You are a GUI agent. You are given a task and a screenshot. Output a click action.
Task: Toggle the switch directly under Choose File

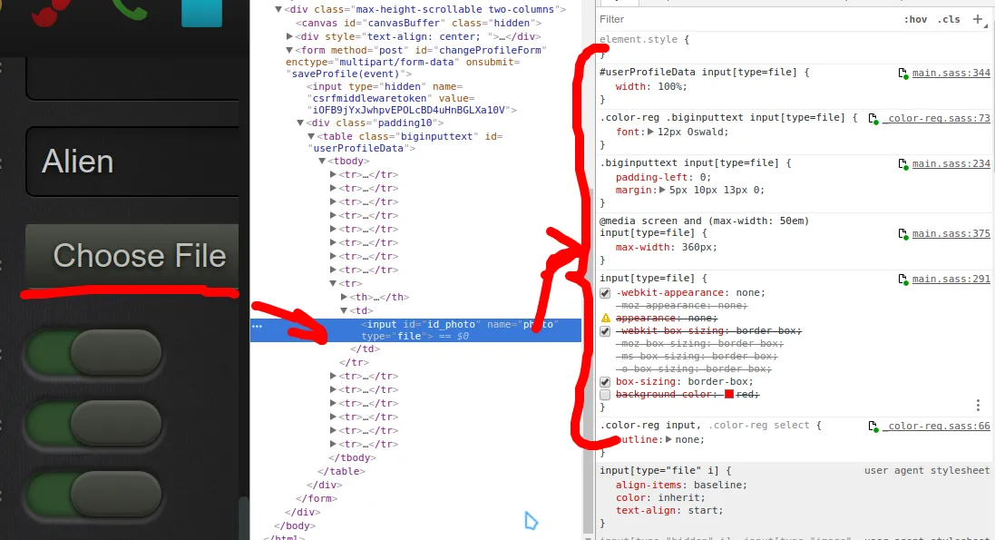(94, 352)
